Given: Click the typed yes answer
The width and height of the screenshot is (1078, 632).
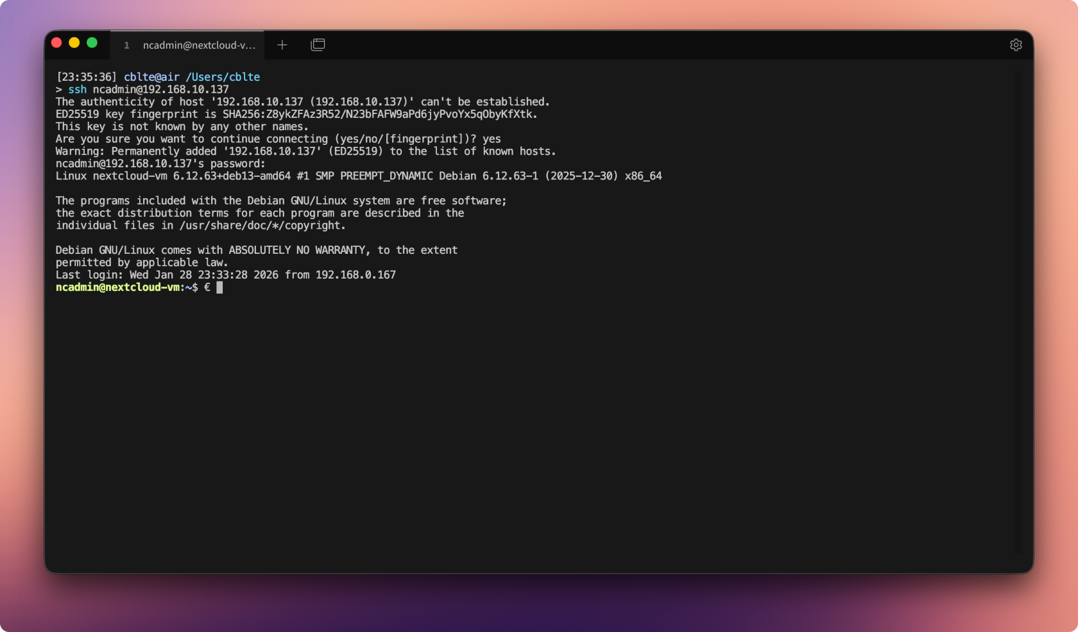Looking at the screenshot, I should pyautogui.click(x=492, y=139).
